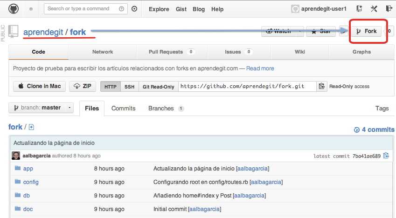396x218 pixels.
Task: Open the Commits tab
Action: click(x=123, y=108)
